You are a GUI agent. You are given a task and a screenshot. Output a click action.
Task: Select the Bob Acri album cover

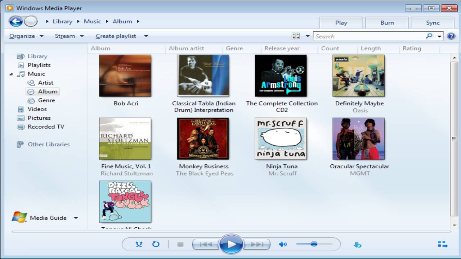125,76
